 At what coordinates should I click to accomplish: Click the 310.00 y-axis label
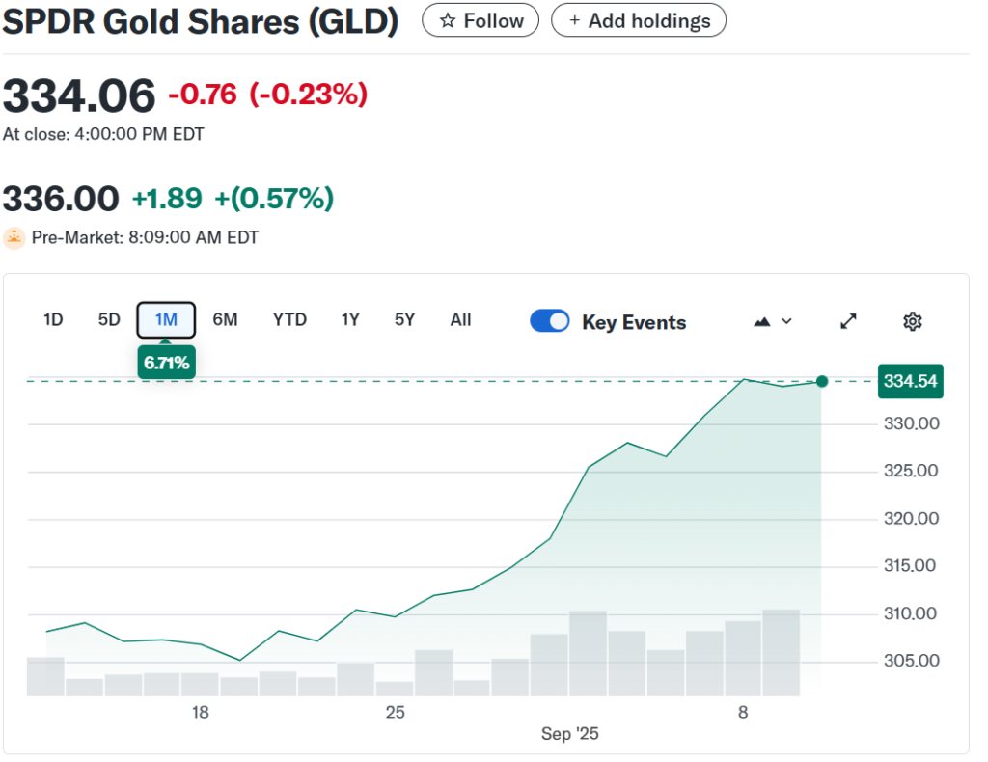(911, 613)
